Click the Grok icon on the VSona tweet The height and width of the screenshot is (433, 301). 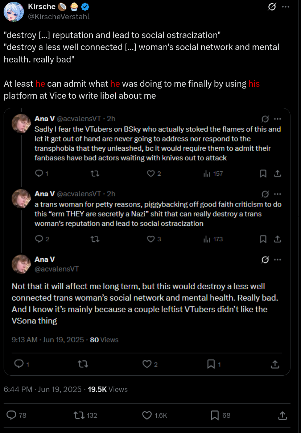point(265,260)
